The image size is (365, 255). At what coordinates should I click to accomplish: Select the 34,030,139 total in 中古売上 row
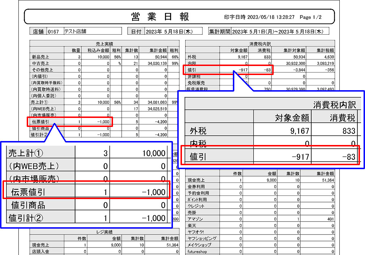point(157,63)
